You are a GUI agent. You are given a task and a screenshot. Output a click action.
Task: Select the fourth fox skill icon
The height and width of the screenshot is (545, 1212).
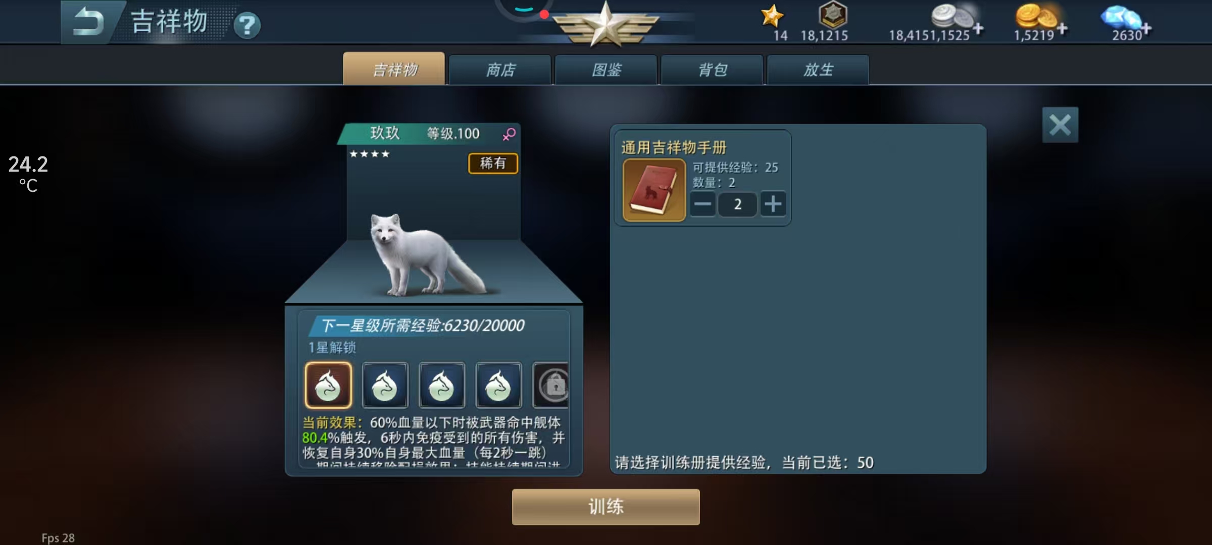(498, 385)
